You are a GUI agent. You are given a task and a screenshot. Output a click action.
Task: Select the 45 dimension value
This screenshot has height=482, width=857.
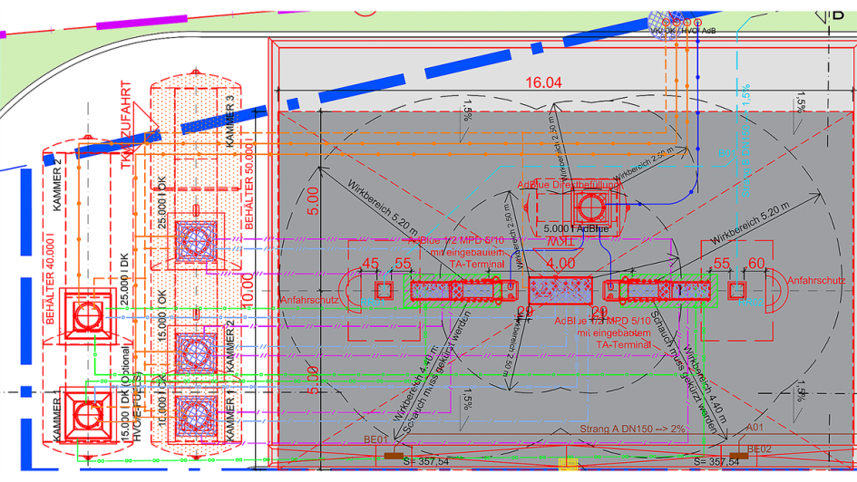(x=371, y=264)
